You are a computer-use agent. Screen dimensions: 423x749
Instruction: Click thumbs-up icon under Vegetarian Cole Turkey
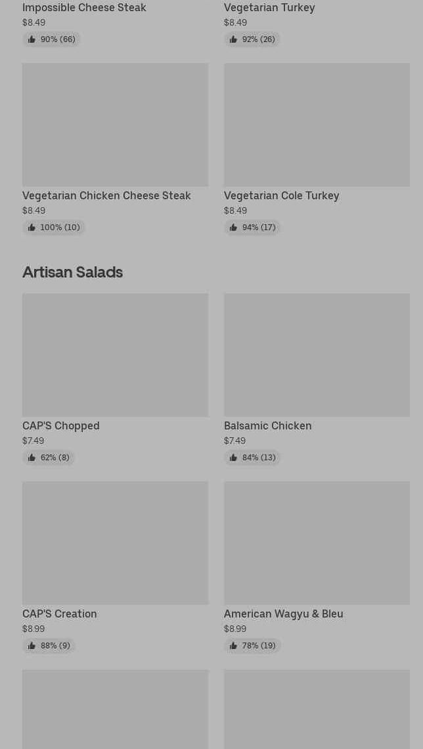point(233,228)
